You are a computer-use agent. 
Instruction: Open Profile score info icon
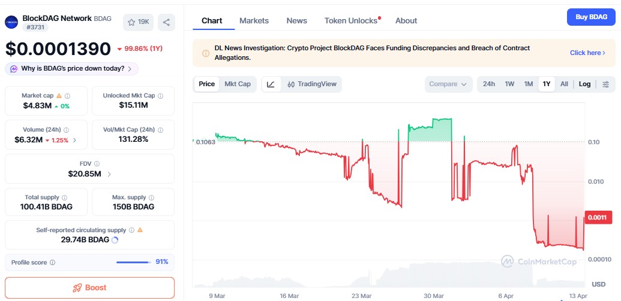(53, 262)
